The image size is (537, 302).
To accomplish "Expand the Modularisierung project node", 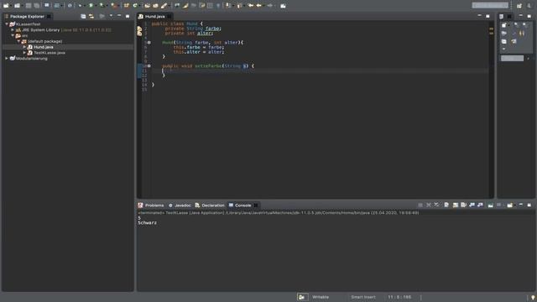I will click(7, 59).
